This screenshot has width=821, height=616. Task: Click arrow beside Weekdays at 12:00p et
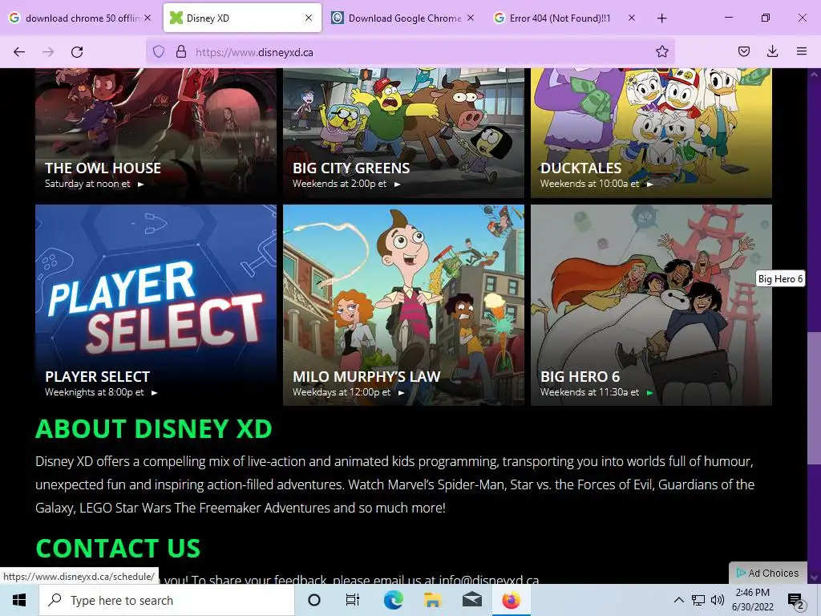[401, 393]
